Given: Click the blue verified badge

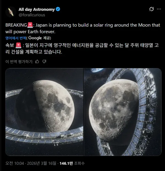Looking at the screenshot, I should coord(58,9).
